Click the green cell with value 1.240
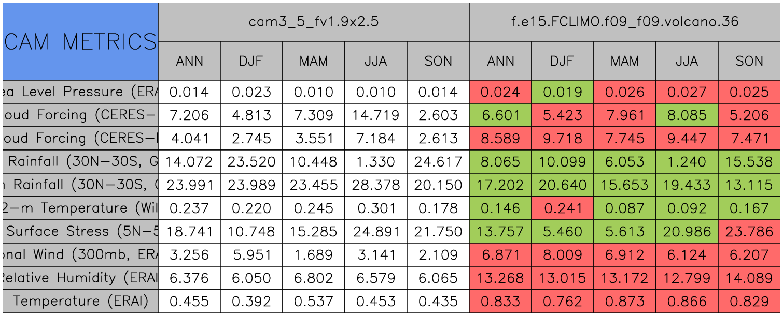783x316 pixels. click(687, 161)
